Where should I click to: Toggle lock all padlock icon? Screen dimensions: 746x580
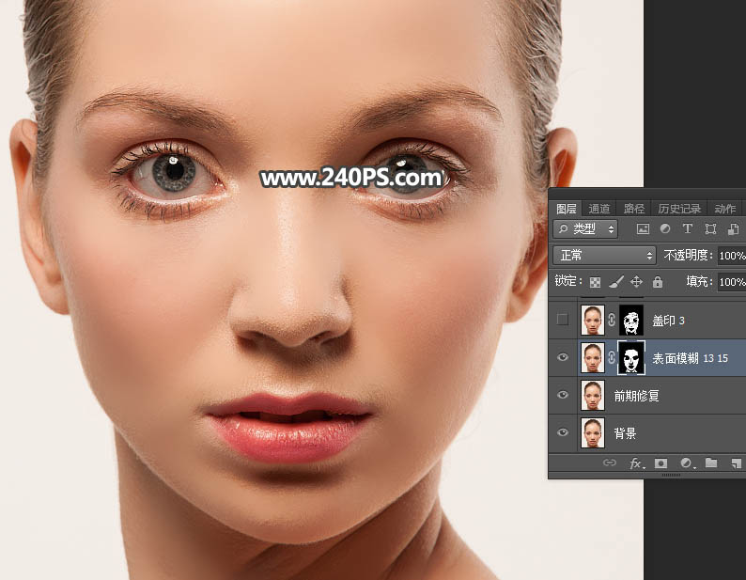point(658,282)
